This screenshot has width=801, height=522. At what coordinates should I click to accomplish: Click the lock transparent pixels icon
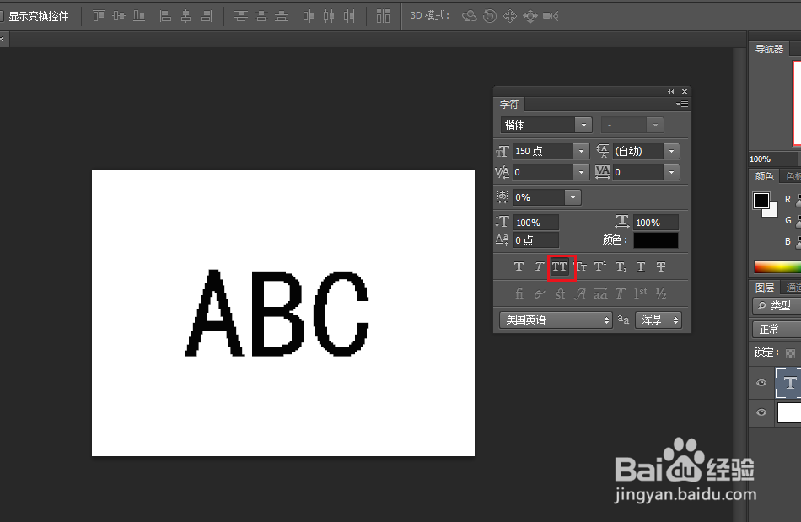(790, 353)
